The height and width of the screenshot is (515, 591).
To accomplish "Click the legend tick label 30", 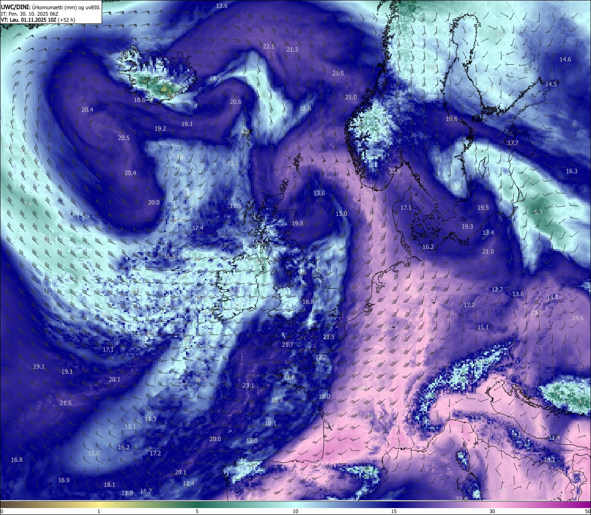I will [x=492, y=511].
